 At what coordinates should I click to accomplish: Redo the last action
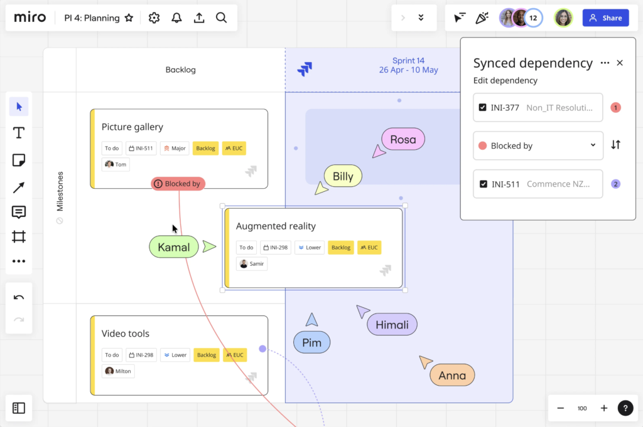[19, 320]
